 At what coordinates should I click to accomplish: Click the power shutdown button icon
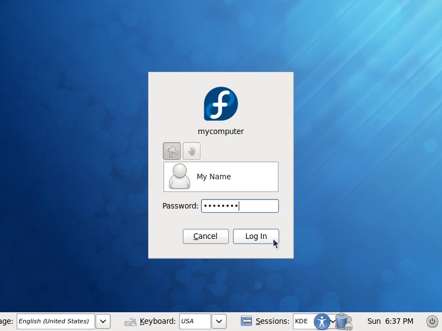[432, 321]
